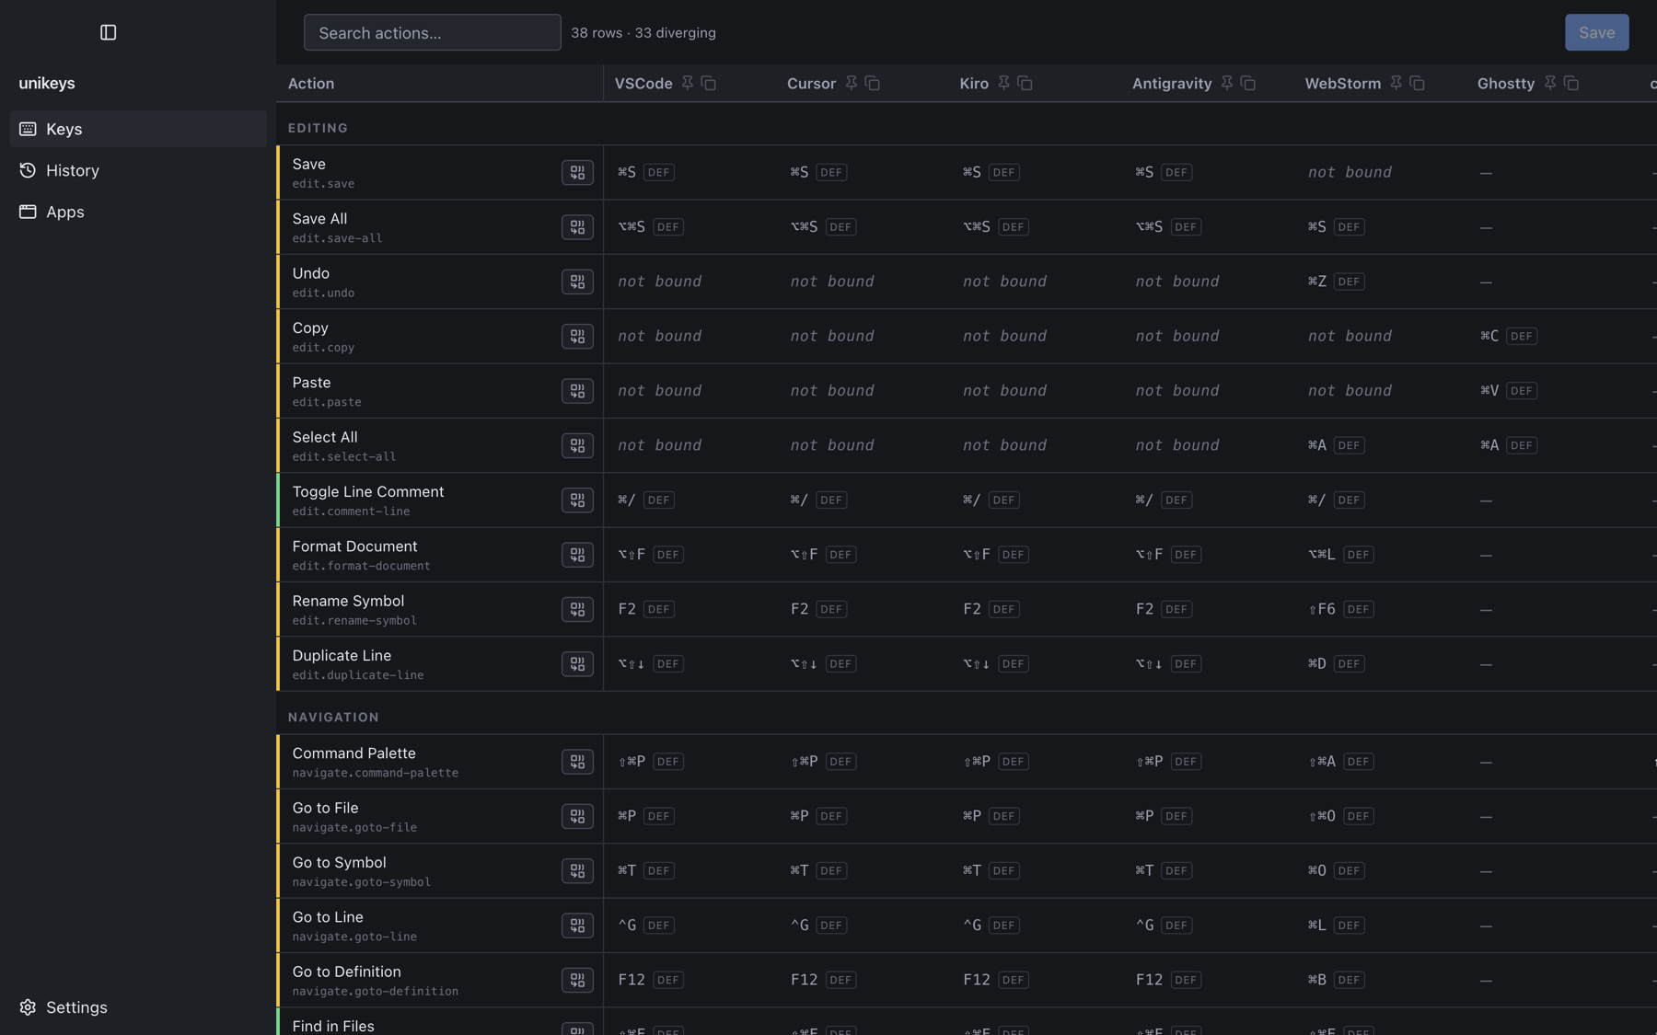
Task: Copy the Ghostty column bindings
Action: coord(1571,83)
